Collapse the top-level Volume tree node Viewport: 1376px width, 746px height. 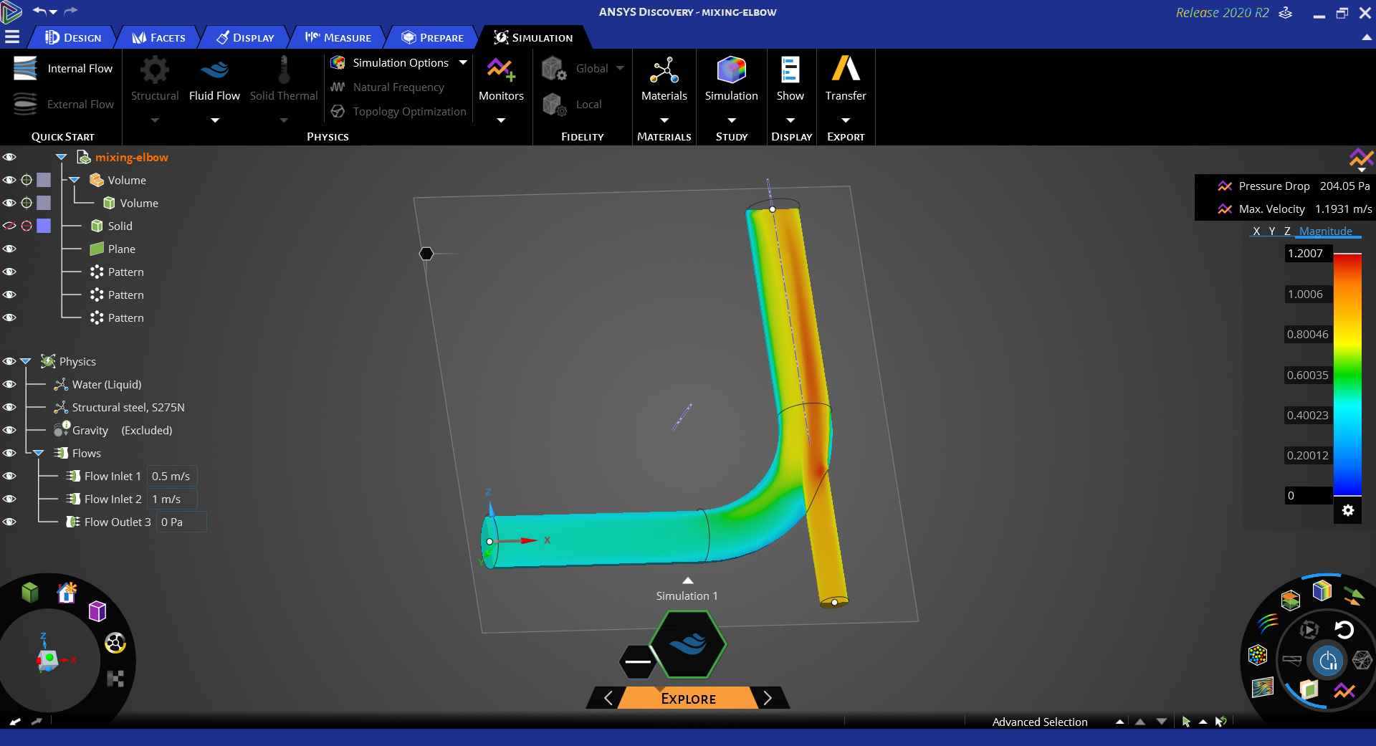pos(74,180)
